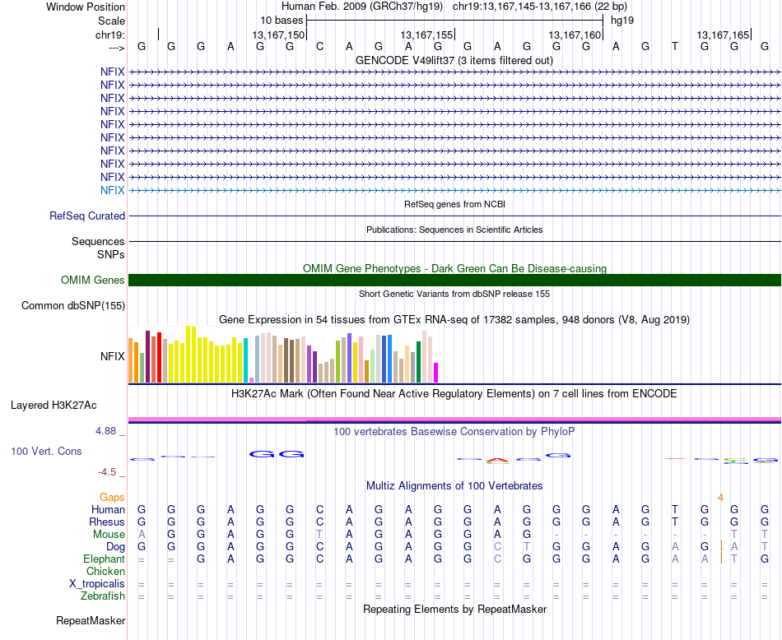Click the 10 bases scale bar

[x=455, y=21]
